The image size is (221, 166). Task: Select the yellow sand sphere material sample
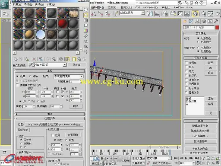coord(30,35)
